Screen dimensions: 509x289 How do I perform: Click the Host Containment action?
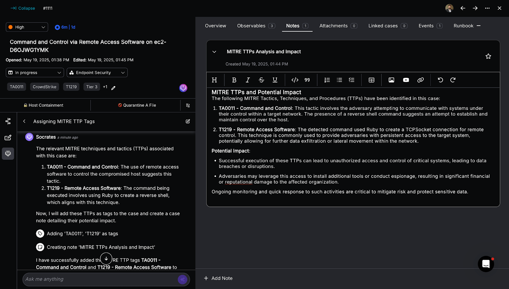point(44,105)
